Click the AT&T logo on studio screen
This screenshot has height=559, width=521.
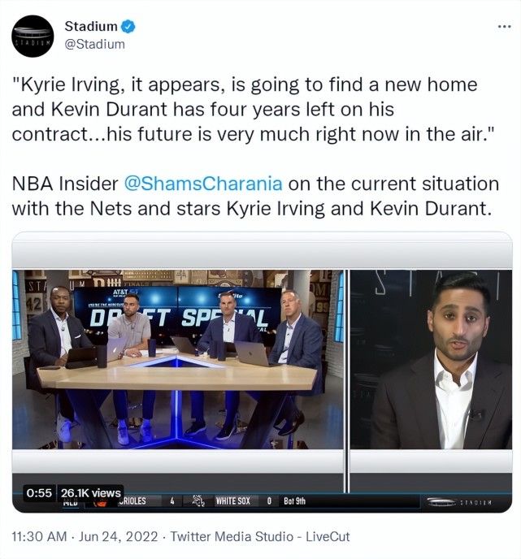pyautogui.click(x=122, y=292)
